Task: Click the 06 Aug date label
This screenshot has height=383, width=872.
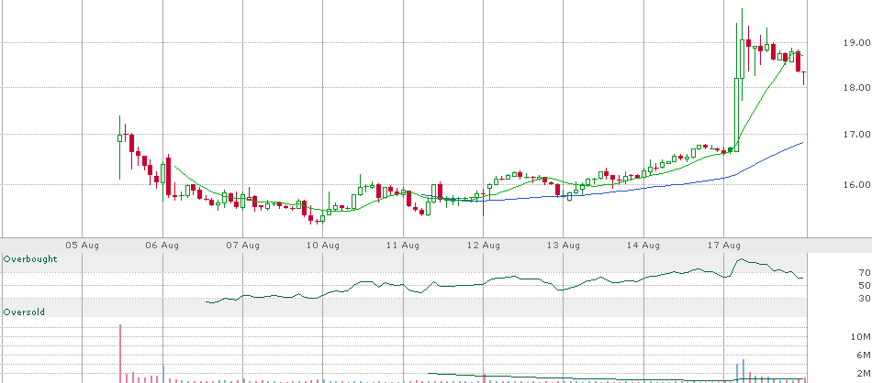Action: (162, 245)
